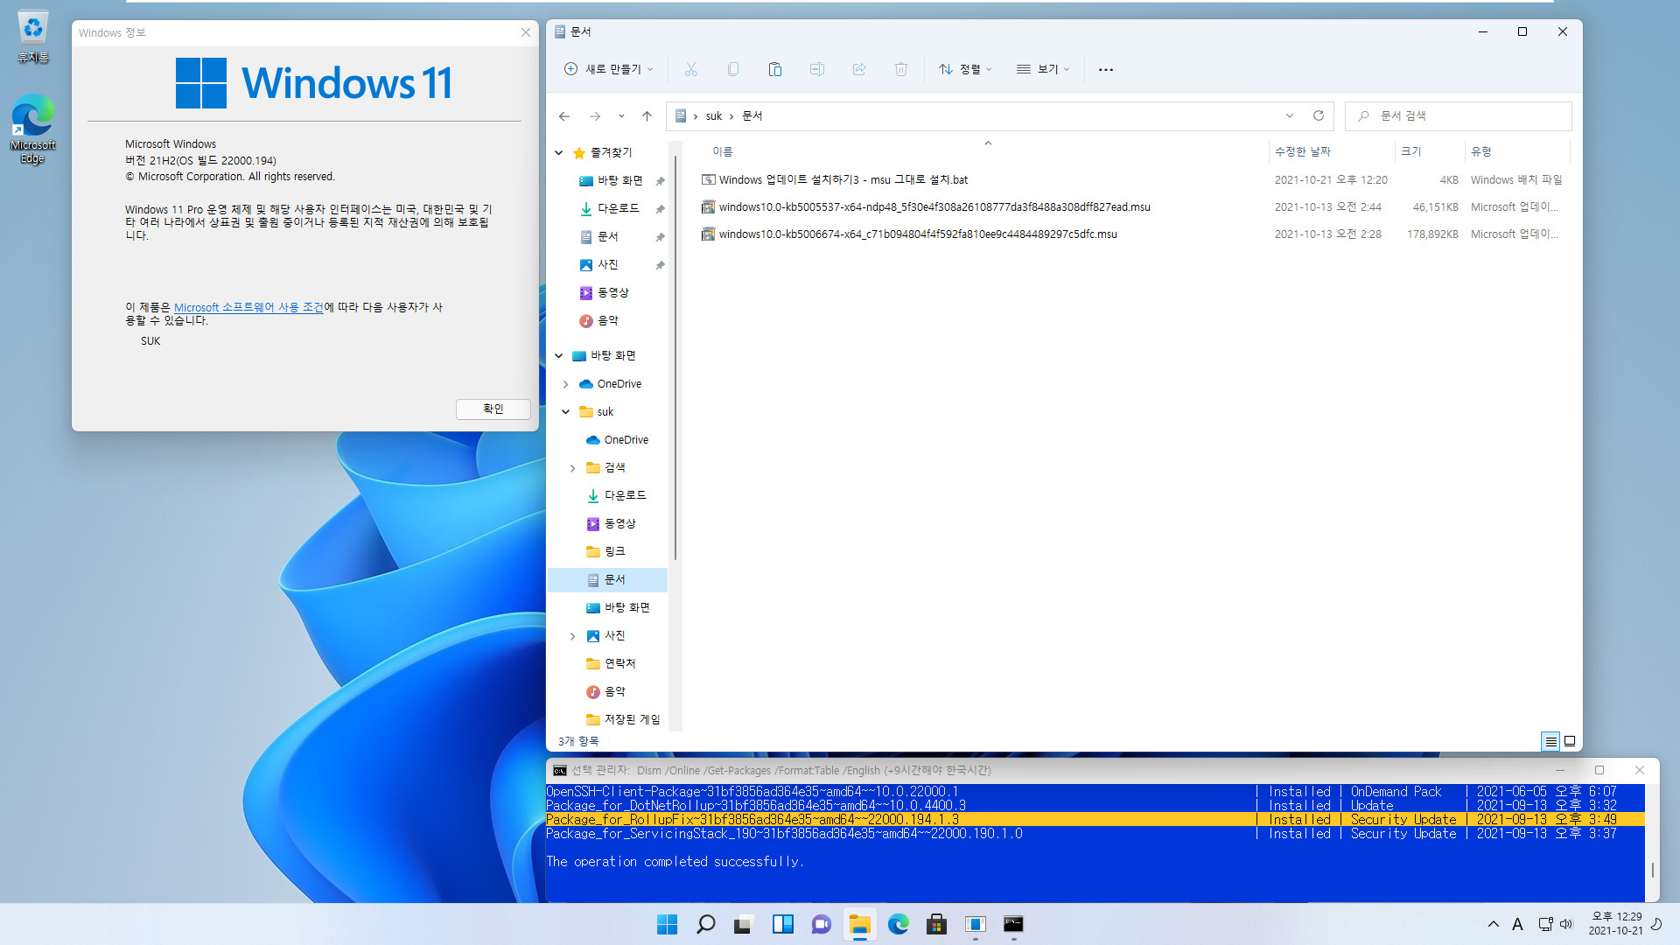1680x945 pixels.
Task: Open the Windows Start button on taskbar
Action: [x=667, y=924]
